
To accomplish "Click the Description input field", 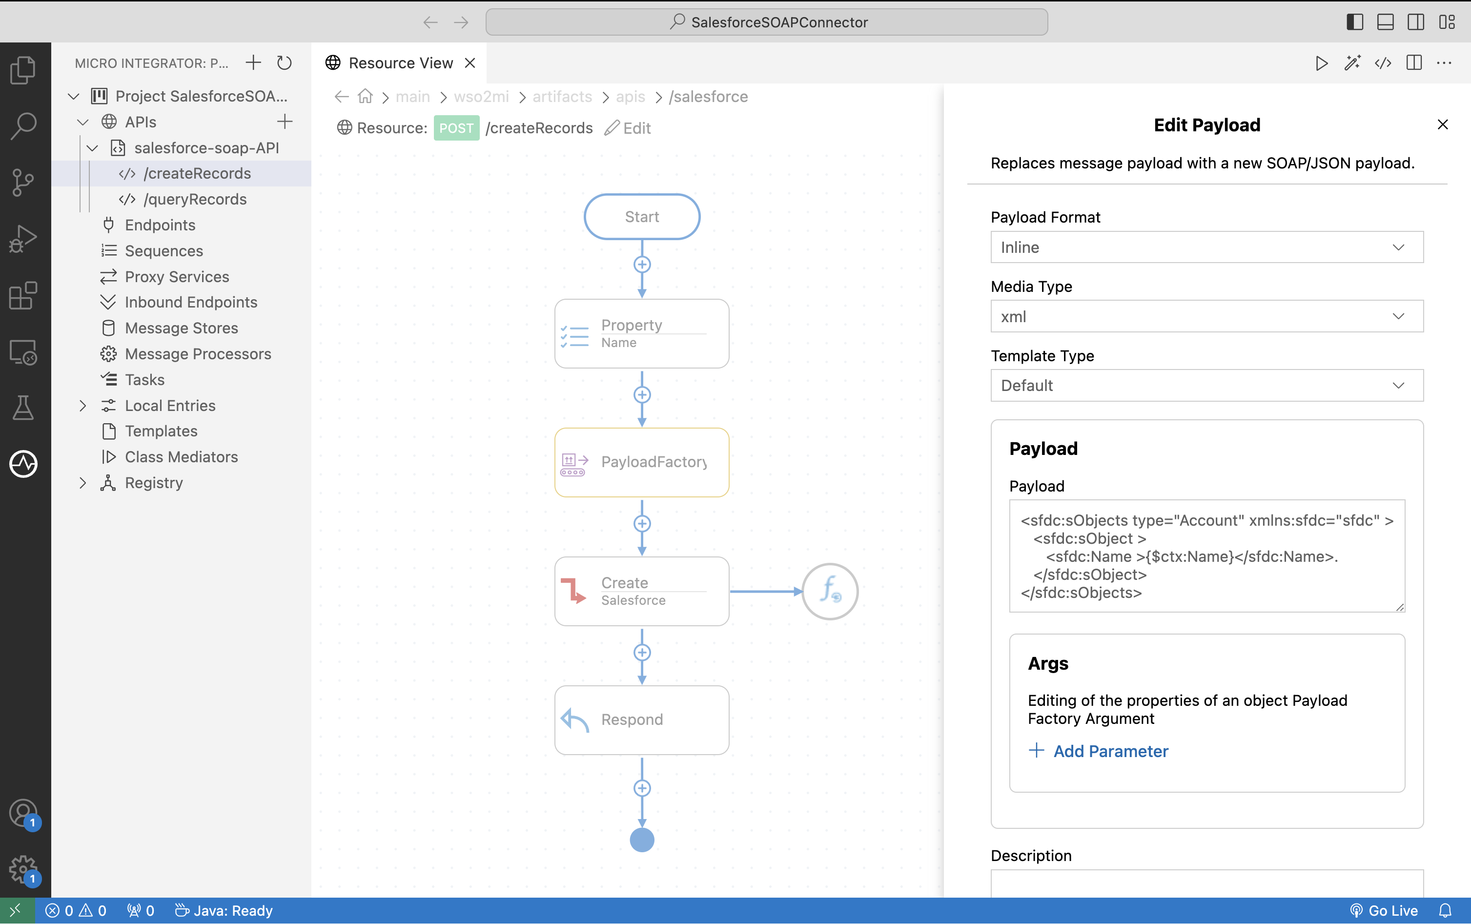I will click(x=1206, y=883).
